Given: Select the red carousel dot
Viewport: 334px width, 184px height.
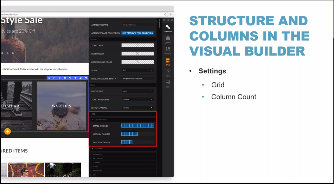Looking at the screenshot, I should point(7,53).
